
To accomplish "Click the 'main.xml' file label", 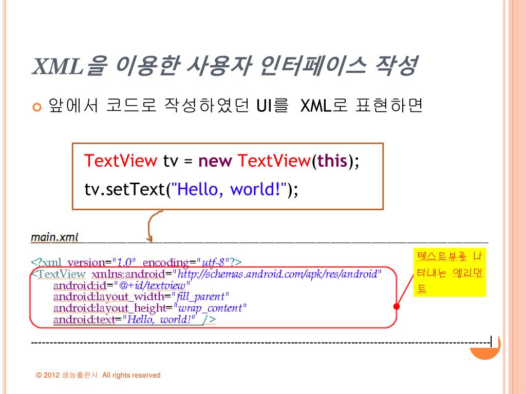I will (x=54, y=237).
